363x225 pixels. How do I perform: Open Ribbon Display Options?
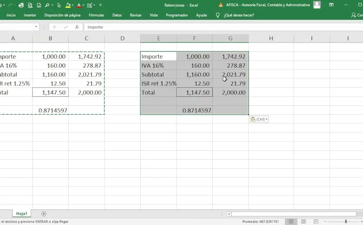coord(331,5)
